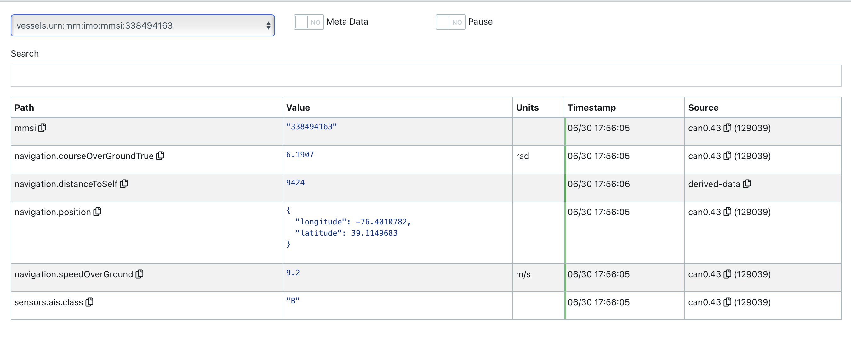Enable the Meta Data toggle
The image size is (851, 337).
[309, 22]
